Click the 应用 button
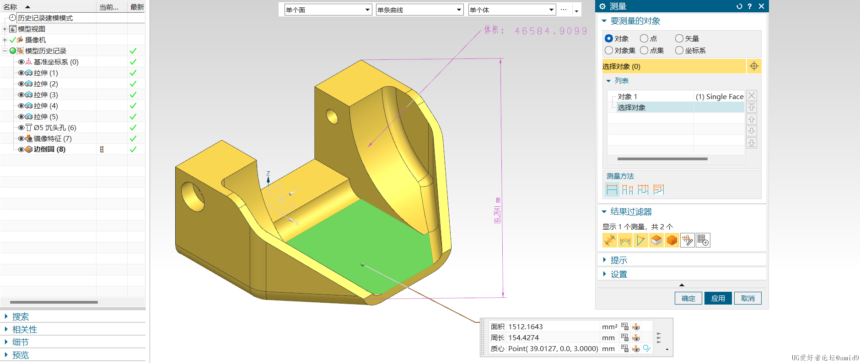The image size is (860, 363). (x=718, y=298)
